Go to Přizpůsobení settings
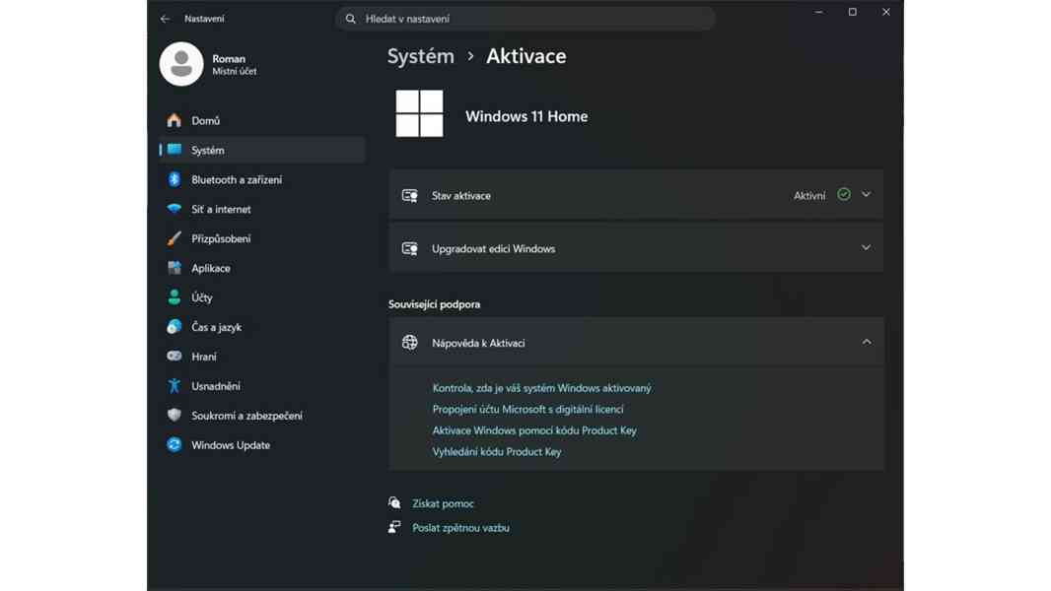Screen dimensions: 1051x591 coord(262,238)
